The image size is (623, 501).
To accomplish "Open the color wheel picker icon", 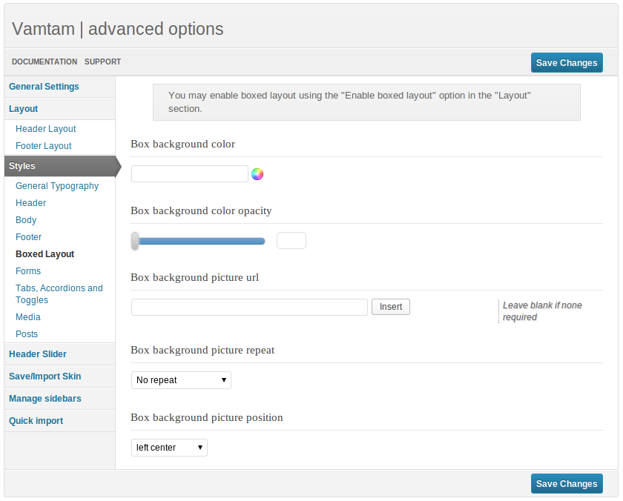I will click(x=257, y=174).
